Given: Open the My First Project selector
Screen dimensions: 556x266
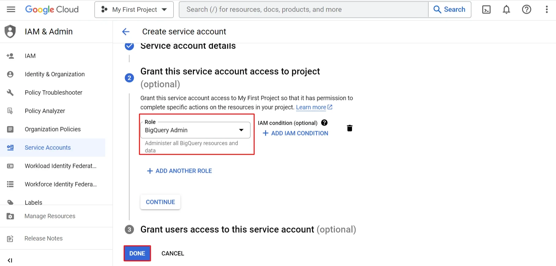Looking at the screenshot, I should coord(134,9).
